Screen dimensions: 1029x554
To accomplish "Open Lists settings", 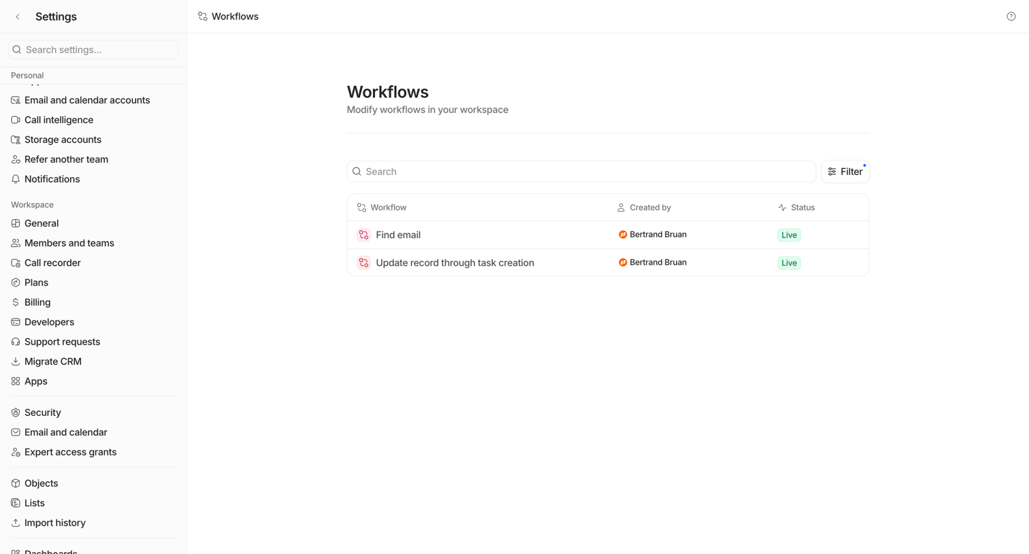I will 35,503.
